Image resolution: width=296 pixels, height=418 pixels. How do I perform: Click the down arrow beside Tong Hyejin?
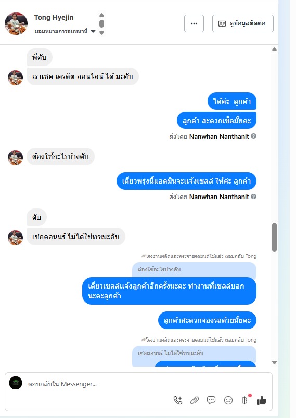pos(101,33)
